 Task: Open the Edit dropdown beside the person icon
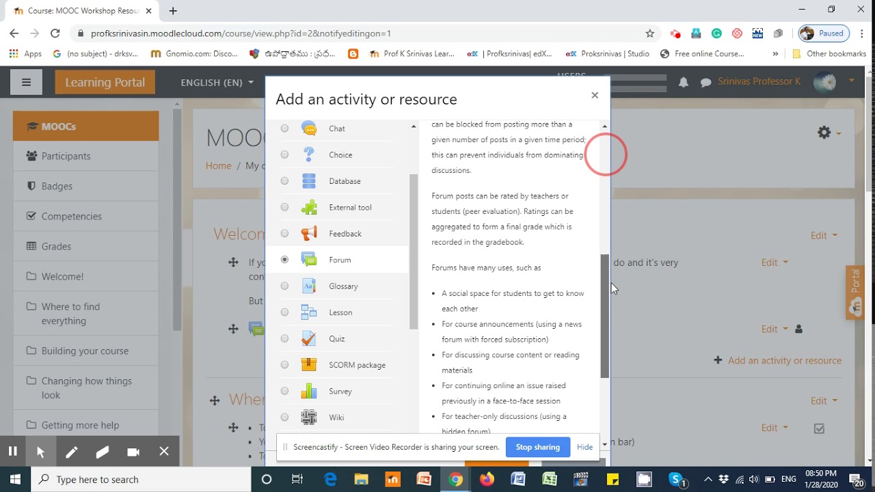pyautogui.click(x=775, y=329)
